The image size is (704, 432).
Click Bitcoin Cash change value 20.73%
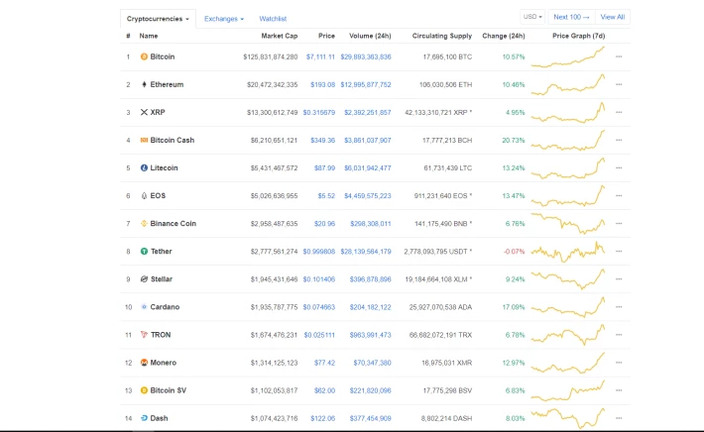point(514,141)
